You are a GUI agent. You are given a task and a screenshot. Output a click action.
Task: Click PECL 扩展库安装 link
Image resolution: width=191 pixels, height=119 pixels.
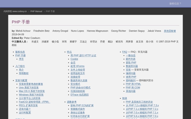click(28, 105)
